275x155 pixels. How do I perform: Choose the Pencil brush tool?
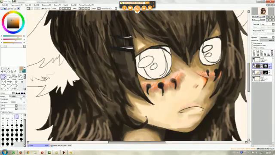click(x=3, y=76)
